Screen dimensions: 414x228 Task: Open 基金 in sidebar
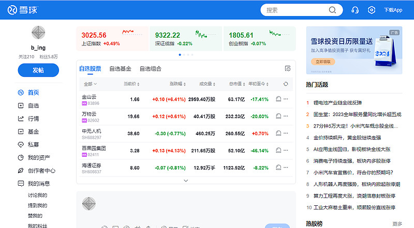coord(28,132)
